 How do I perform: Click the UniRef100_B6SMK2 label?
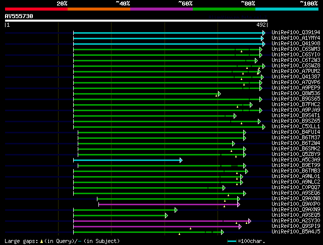click(x=296, y=149)
